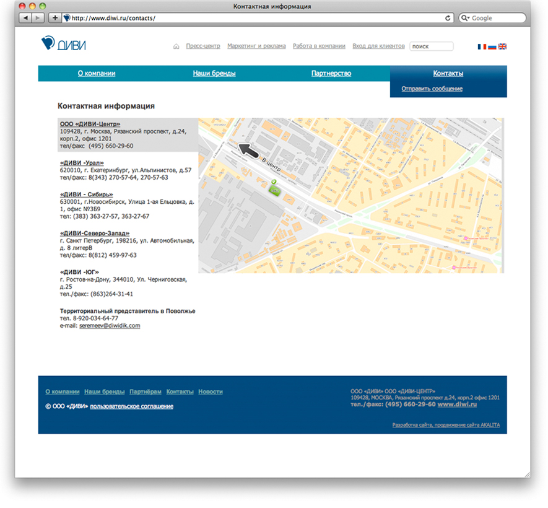
Task: Select the Партнерство main tab
Action: (331, 73)
